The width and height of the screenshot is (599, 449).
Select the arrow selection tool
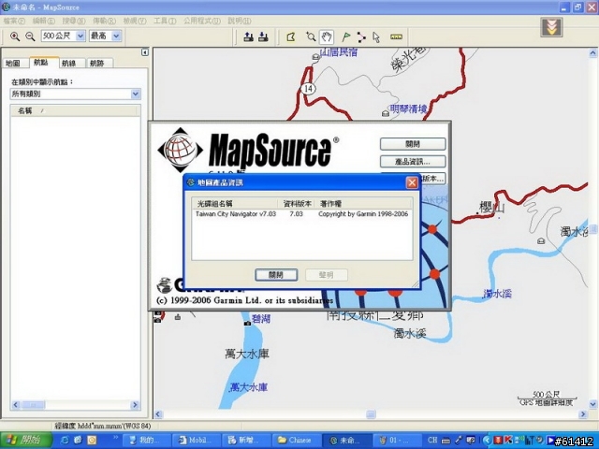click(376, 36)
